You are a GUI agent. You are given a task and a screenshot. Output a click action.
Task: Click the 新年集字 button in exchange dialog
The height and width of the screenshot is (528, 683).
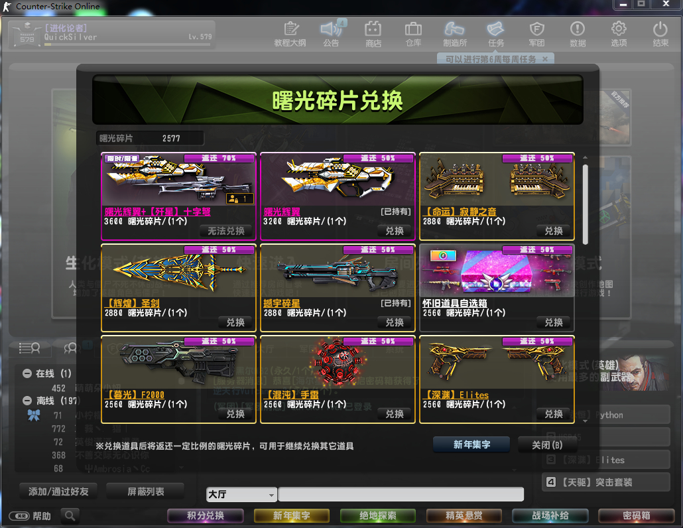(471, 444)
